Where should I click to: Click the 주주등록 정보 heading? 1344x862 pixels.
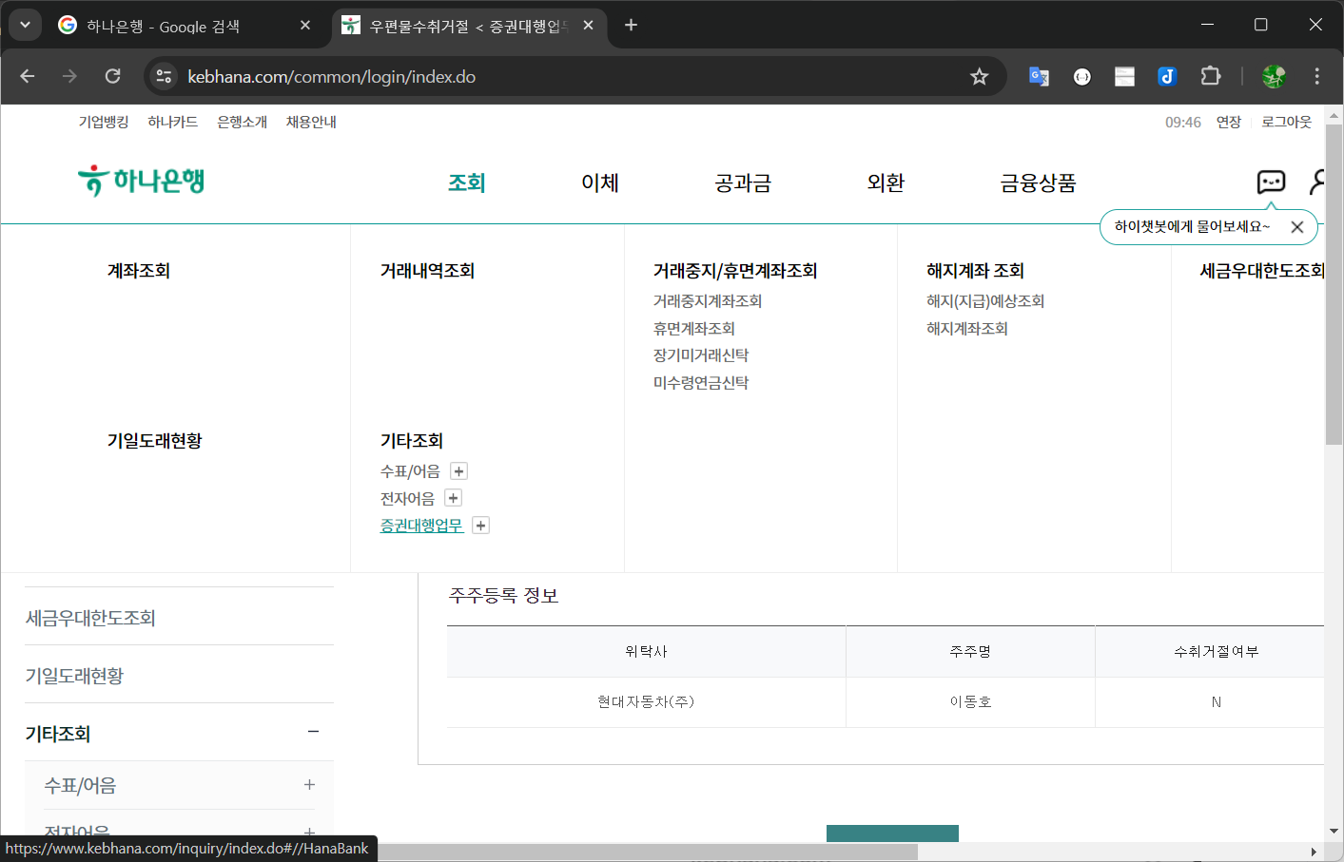coord(503,596)
